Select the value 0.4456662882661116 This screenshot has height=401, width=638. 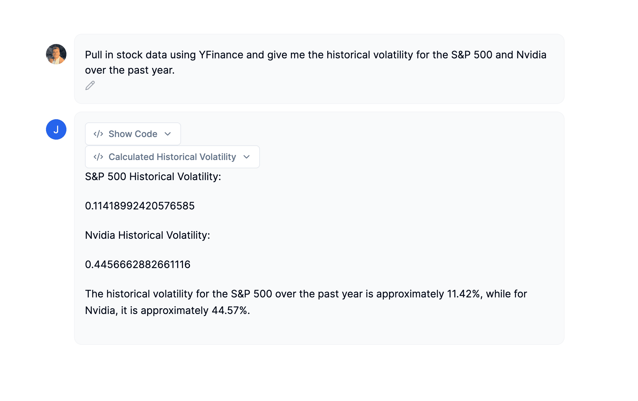138,265
